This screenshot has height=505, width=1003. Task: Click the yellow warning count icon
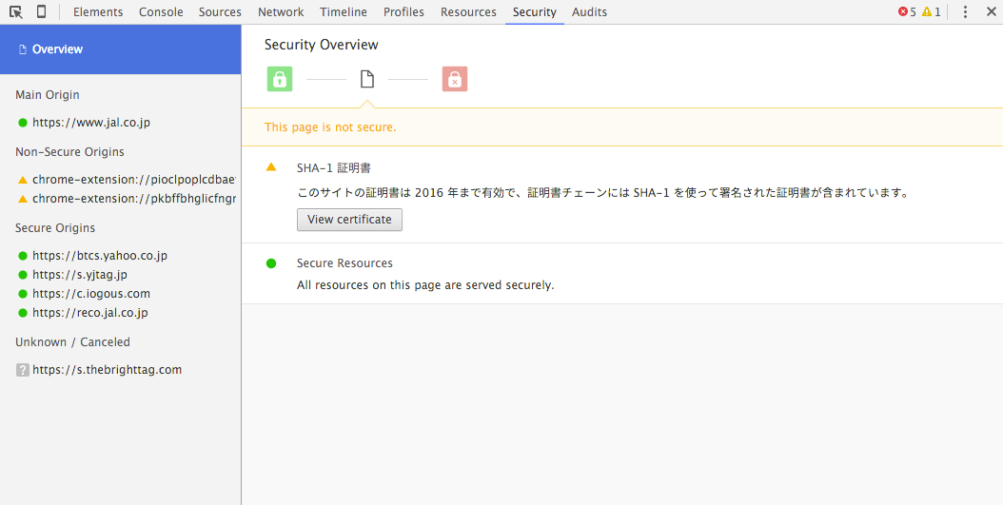(x=926, y=12)
